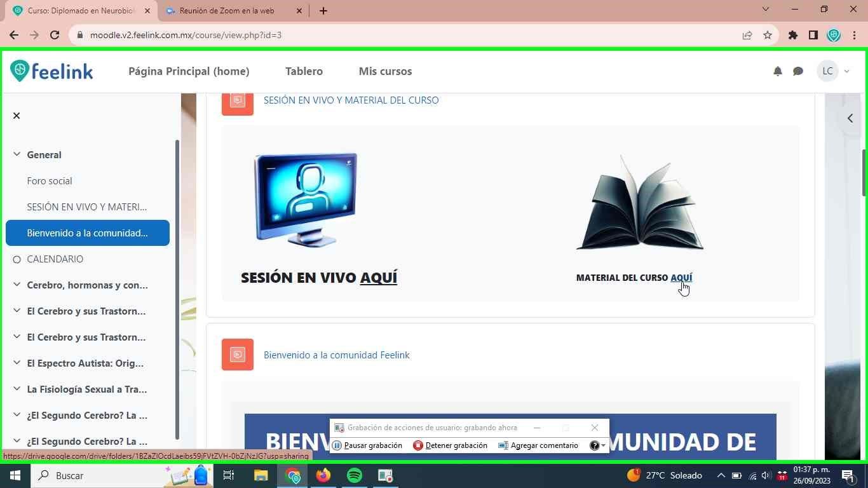Click the video icon beside Bienvenido a la comunidad
The height and width of the screenshot is (488, 868).
click(237, 355)
